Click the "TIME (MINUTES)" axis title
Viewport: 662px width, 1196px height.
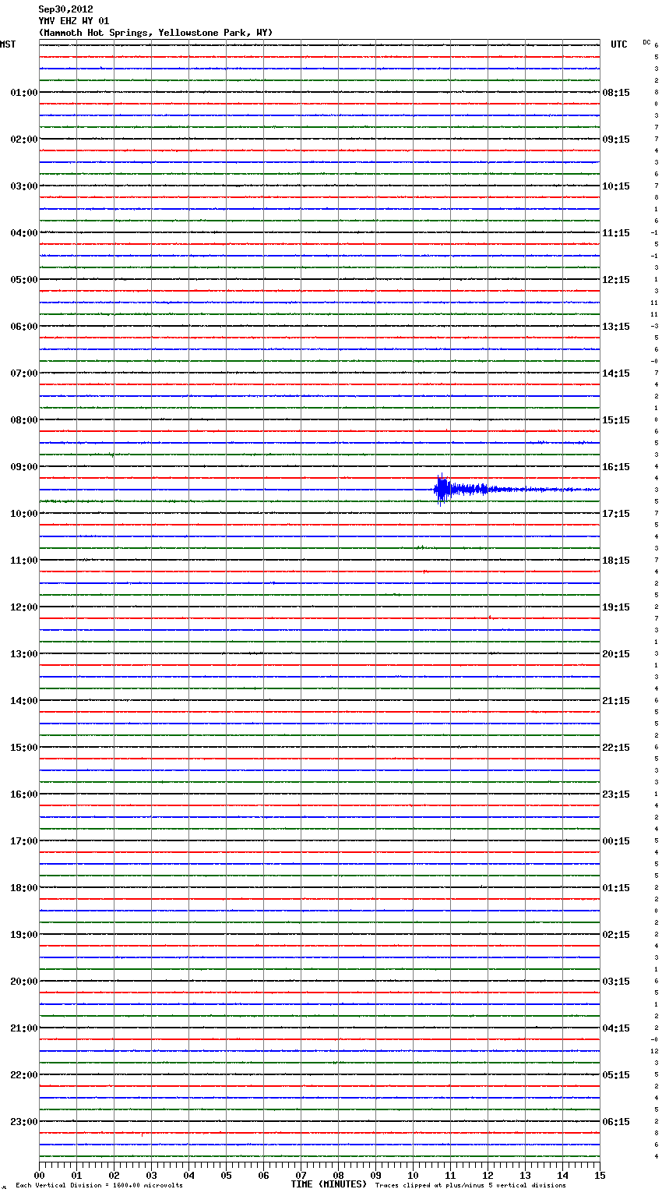point(329,1184)
